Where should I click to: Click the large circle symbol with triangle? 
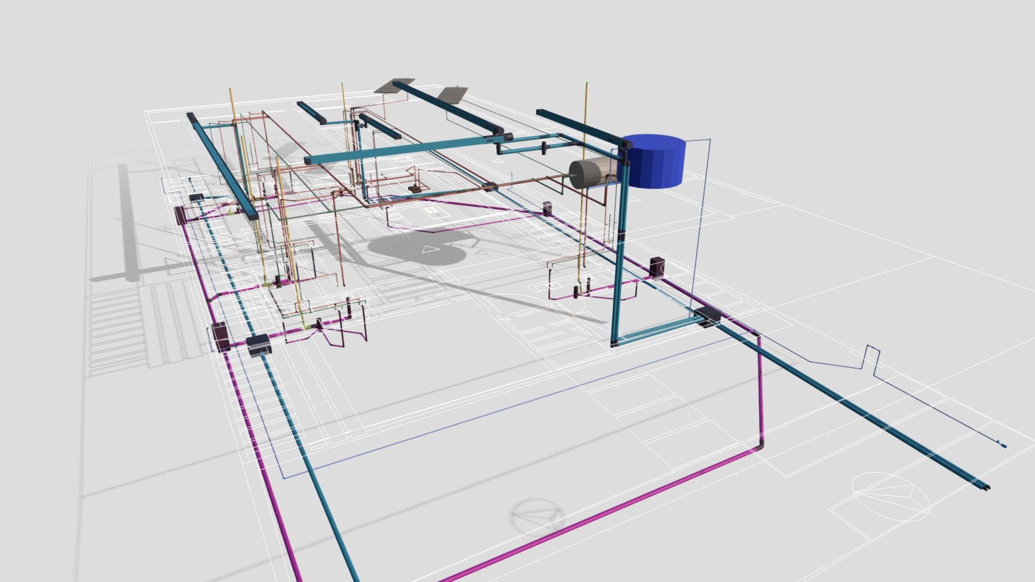coord(891,496)
